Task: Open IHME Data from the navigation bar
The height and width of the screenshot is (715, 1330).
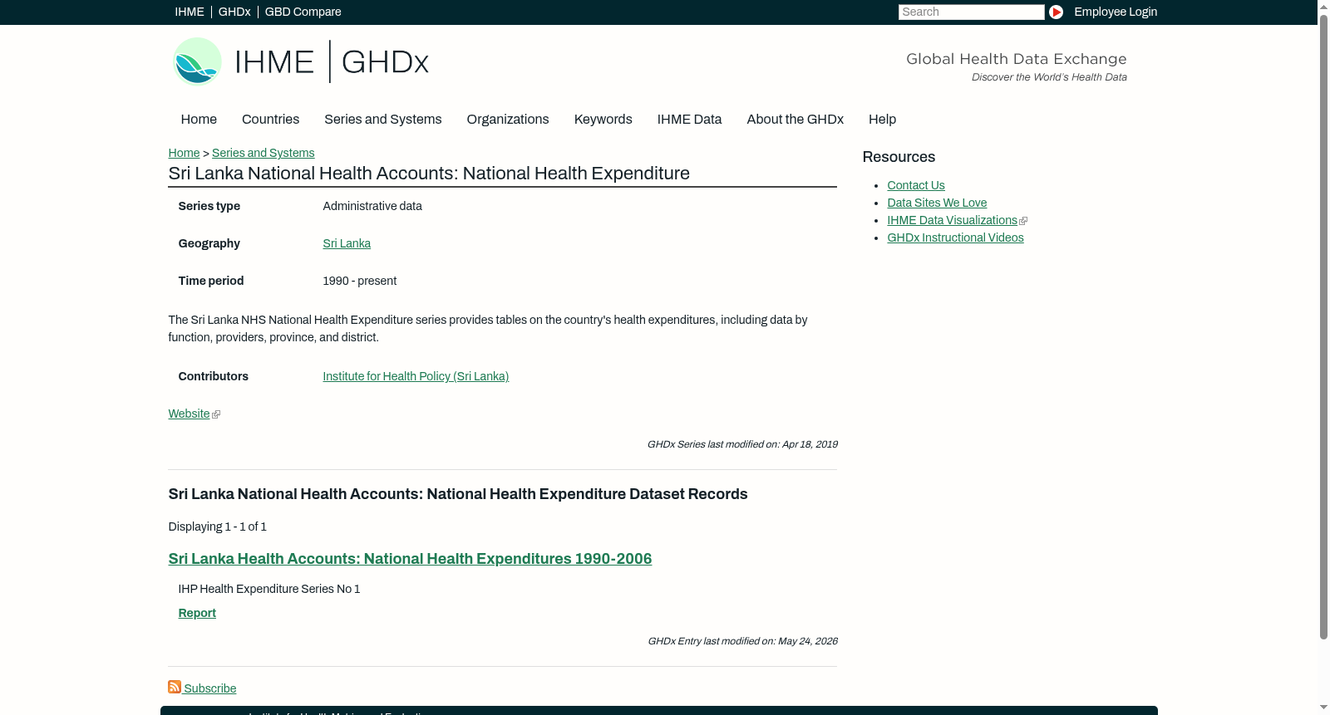Action: coord(689,120)
